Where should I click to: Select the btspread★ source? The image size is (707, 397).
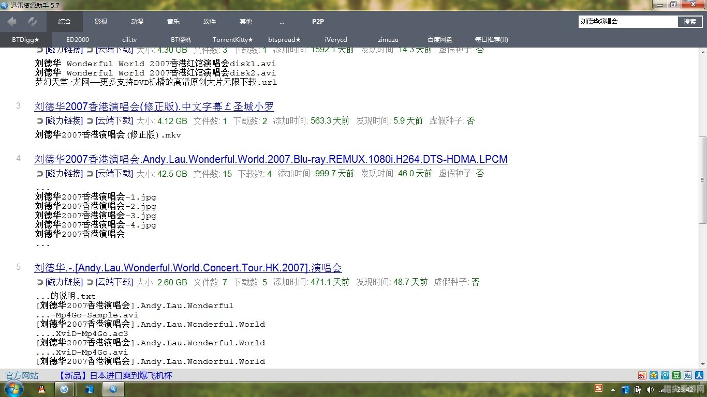tap(285, 39)
